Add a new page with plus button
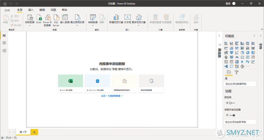 pyautogui.click(x=34, y=132)
